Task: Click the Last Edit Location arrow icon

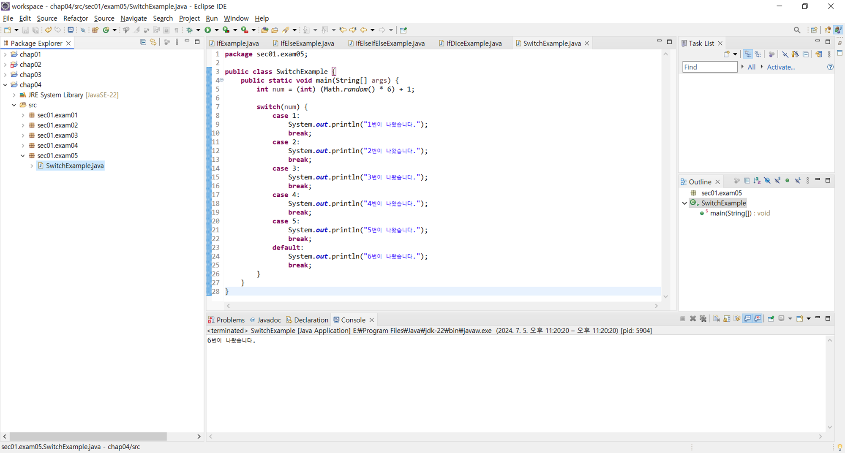Action: point(343,30)
